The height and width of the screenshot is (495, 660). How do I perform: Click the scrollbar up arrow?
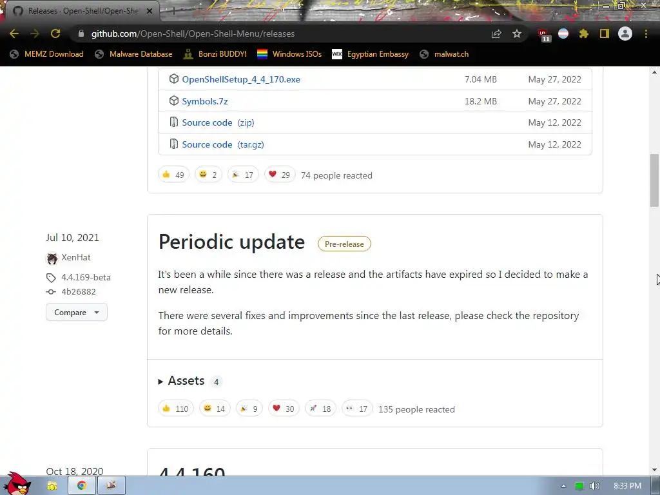click(x=654, y=72)
